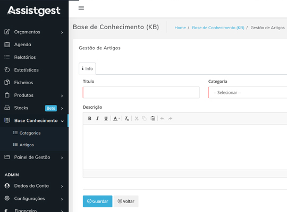This screenshot has height=212, width=287.
Task: Click the Assistgest logo
Action: (x=34, y=11)
